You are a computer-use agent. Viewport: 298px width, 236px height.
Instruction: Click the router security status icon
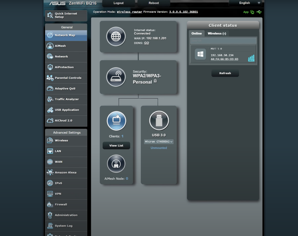pos(116,77)
